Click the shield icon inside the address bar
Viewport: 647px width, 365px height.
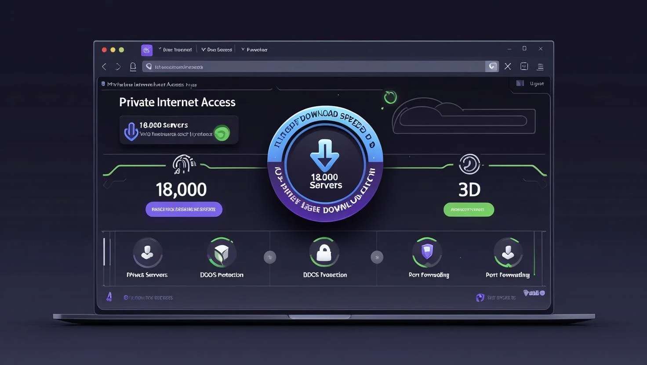[149, 67]
